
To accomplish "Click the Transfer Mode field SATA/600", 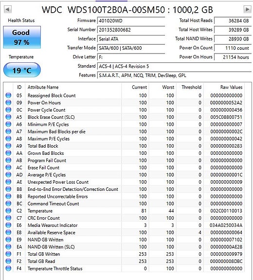I will coord(131,48).
